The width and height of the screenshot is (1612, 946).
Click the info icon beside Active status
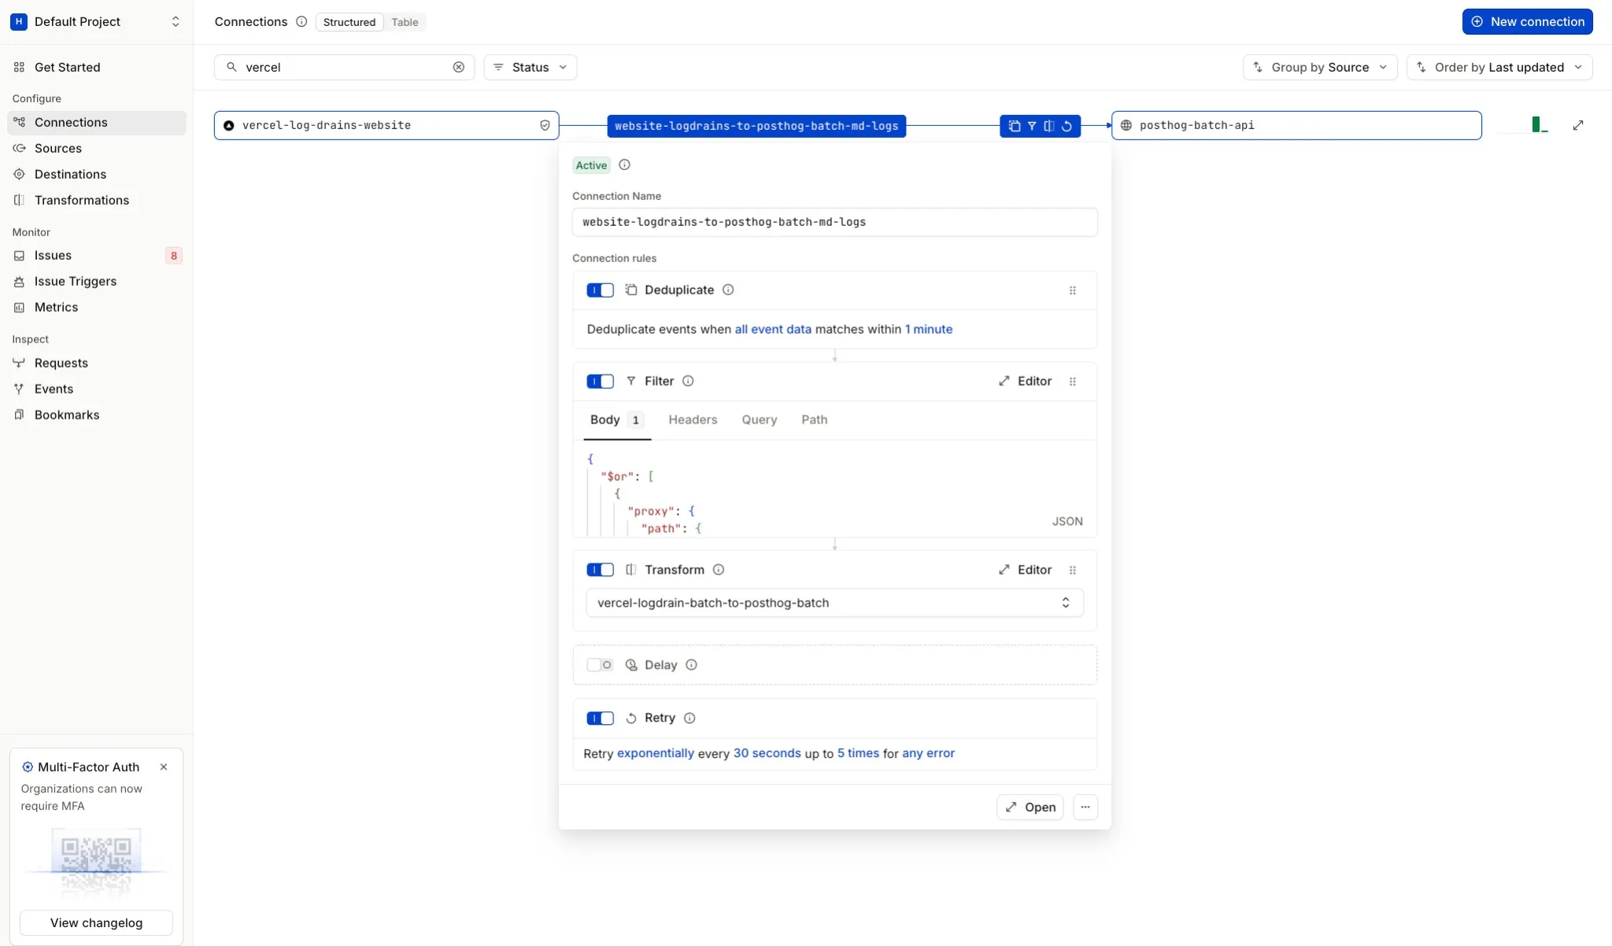point(624,164)
